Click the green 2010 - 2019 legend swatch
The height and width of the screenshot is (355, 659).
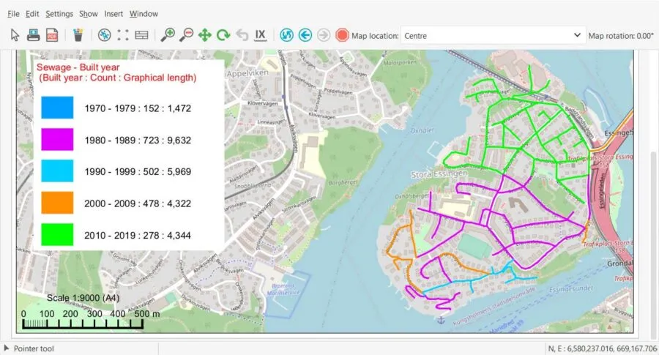click(57, 234)
